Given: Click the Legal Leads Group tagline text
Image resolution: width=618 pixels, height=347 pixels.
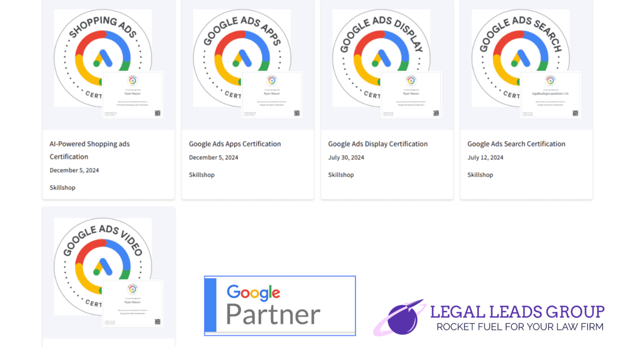Looking at the screenshot, I should [520, 327].
